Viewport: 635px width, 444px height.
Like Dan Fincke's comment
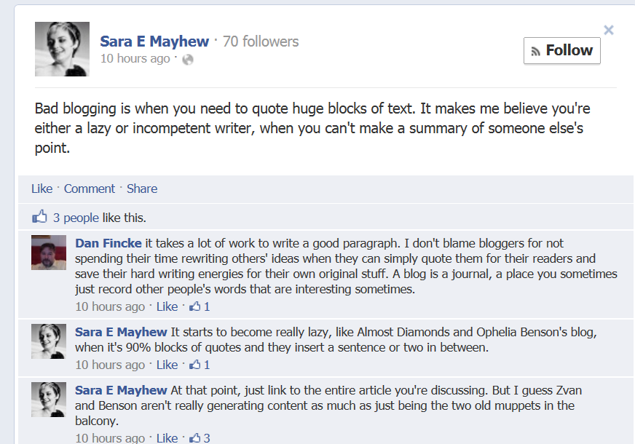(x=167, y=306)
